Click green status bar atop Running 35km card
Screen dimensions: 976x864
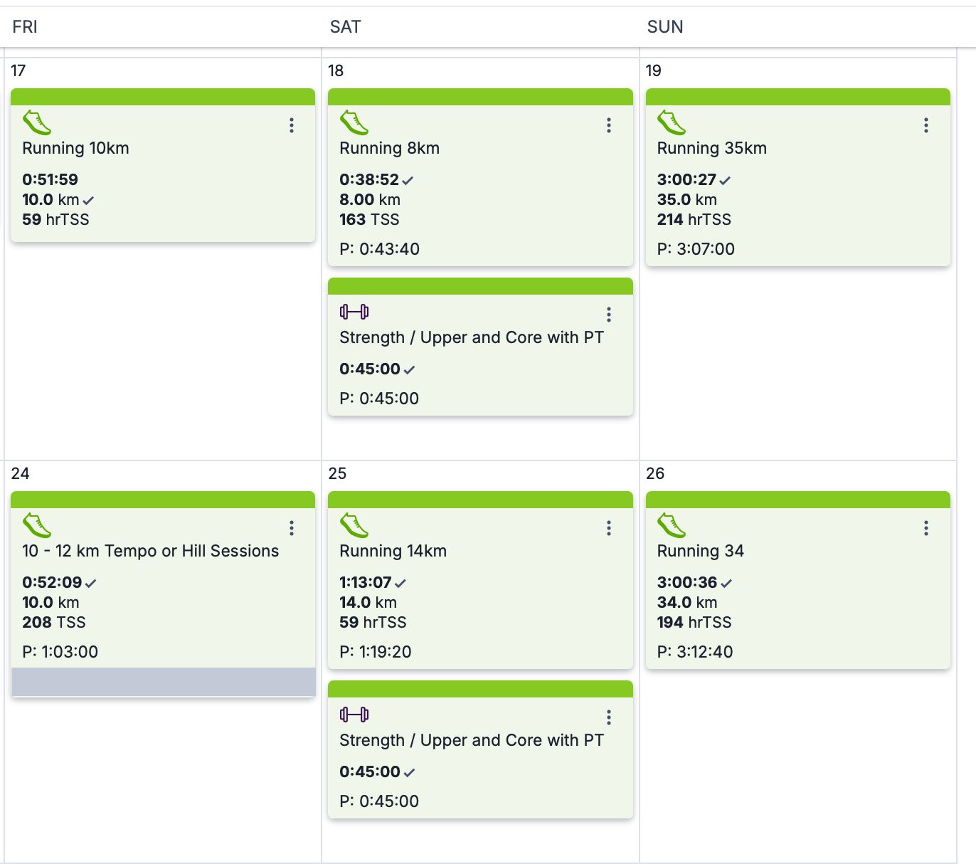pyautogui.click(x=798, y=97)
